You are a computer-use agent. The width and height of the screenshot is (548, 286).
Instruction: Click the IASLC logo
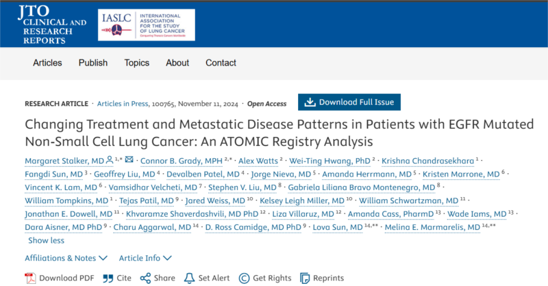[147, 25]
